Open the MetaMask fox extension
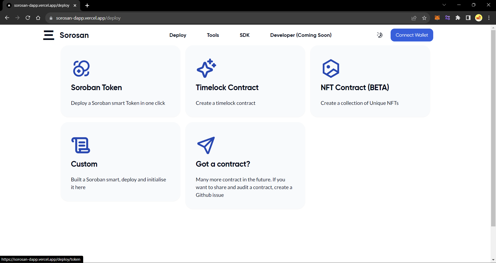Screen dimensions: 496x263 tap(437, 18)
